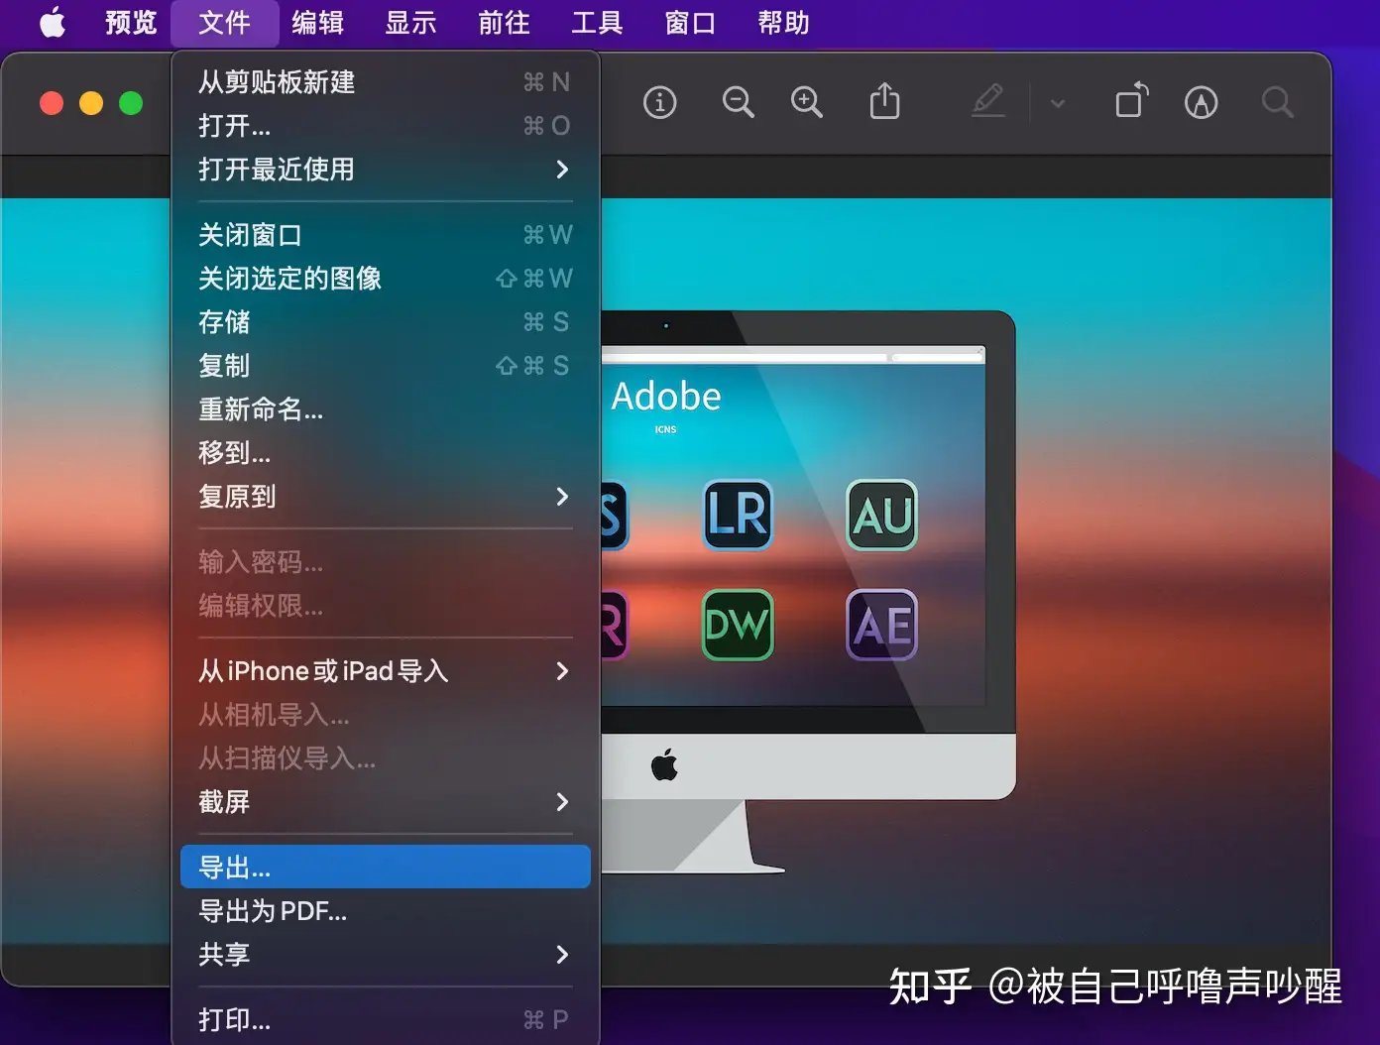Choose 打印… from the menu
This screenshot has height=1045, width=1380.
(x=386, y=1019)
